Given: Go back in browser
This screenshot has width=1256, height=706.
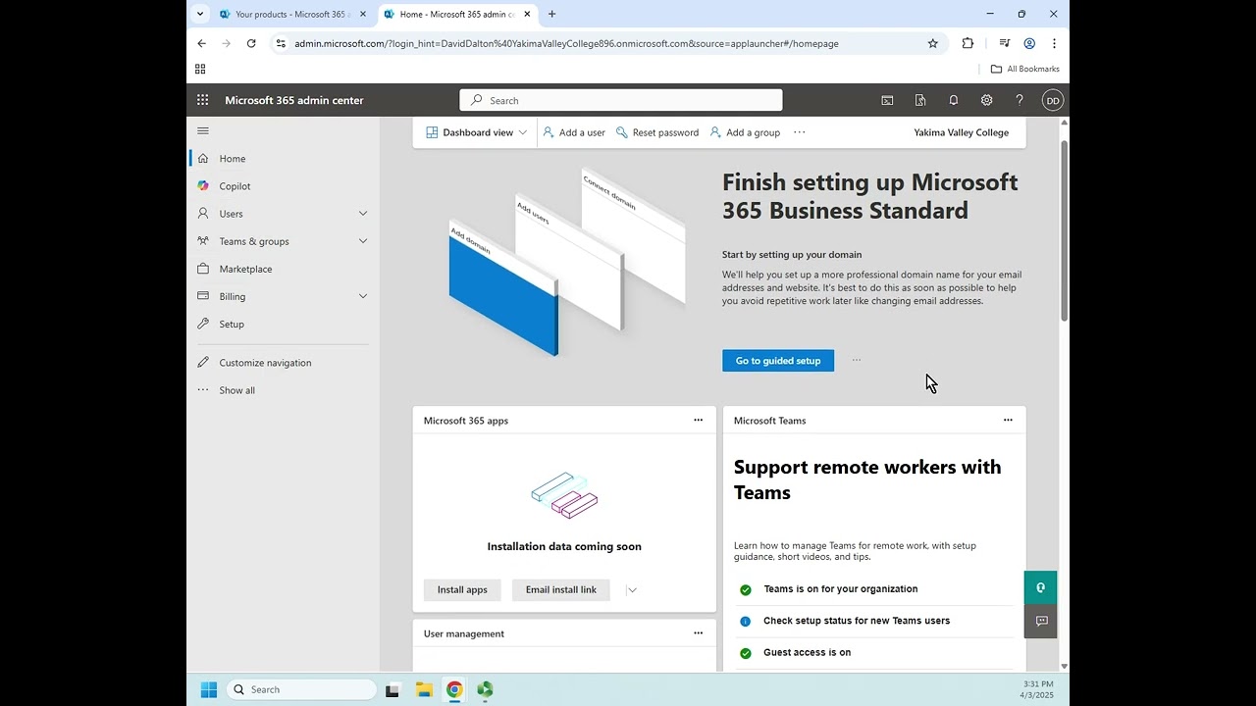Looking at the screenshot, I should [202, 43].
